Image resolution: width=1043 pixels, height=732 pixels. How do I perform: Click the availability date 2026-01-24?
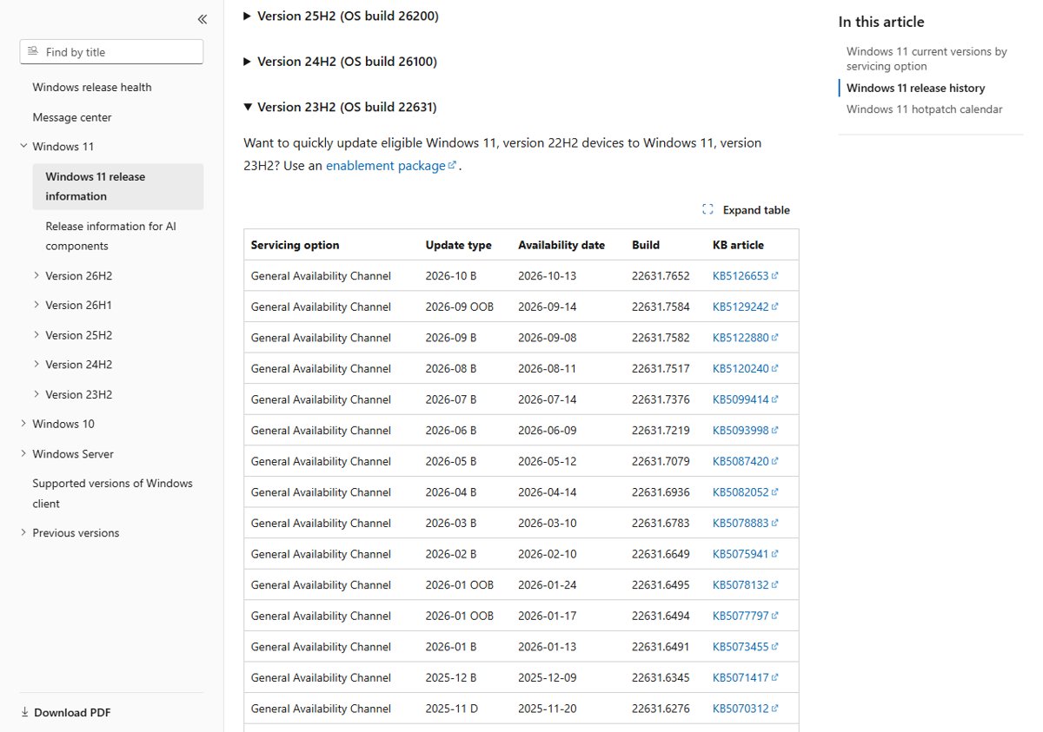pyautogui.click(x=548, y=584)
